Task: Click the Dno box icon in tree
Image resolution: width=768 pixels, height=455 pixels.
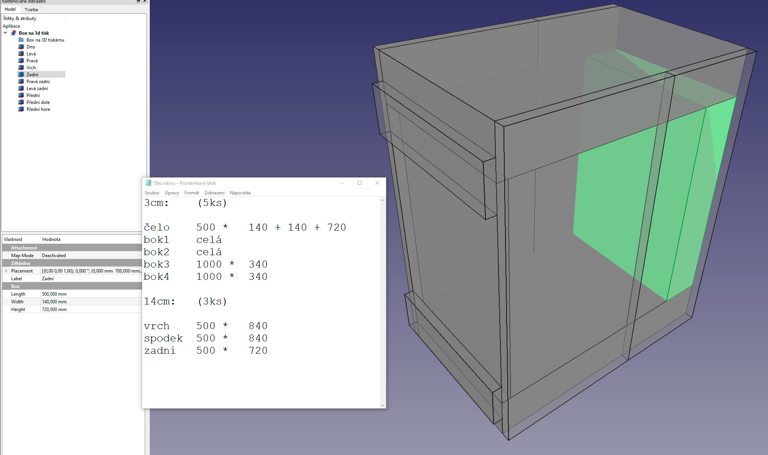Action: [x=21, y=47]
